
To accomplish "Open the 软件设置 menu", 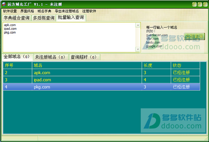I will [x=10, y=11].
